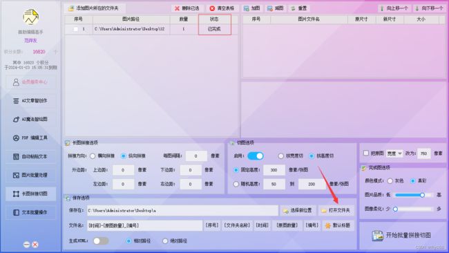Click the fixed height 300 input field
The height and width of the screenshot is (253, 449).
pyautogui.click(x=274, y=170)
